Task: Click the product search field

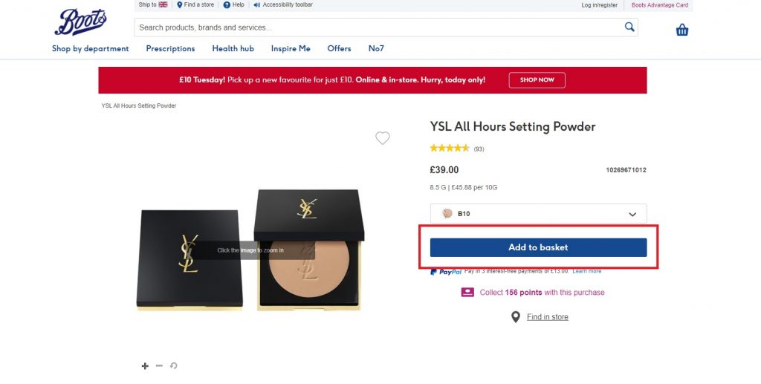Action: (379, 27)
